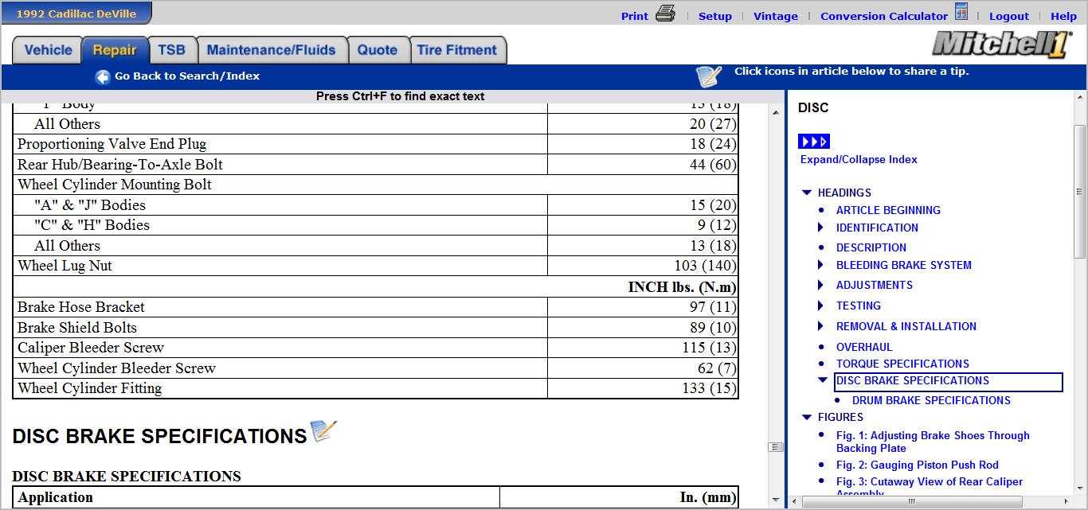Click Wheel Cylinder Bleeder Screw row
The image size is (1088, 510).
376,368
